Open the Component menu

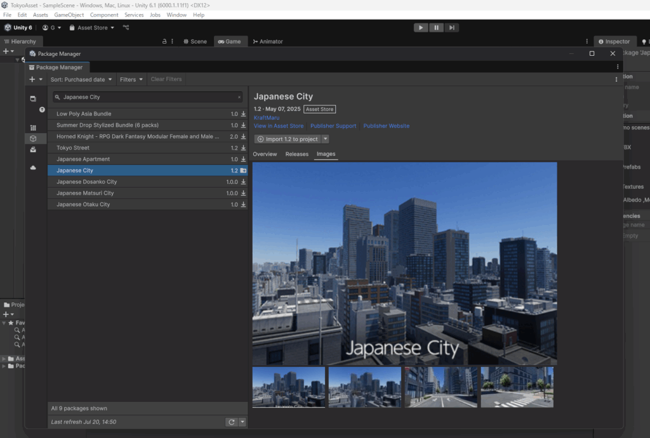coord(104,15)
